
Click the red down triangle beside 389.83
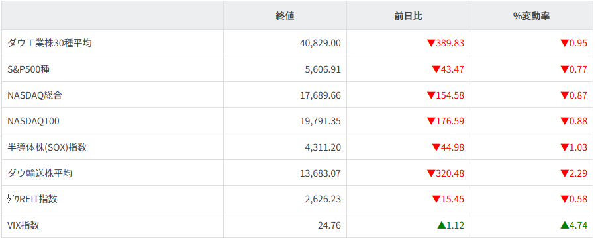[x=430, y=43]
